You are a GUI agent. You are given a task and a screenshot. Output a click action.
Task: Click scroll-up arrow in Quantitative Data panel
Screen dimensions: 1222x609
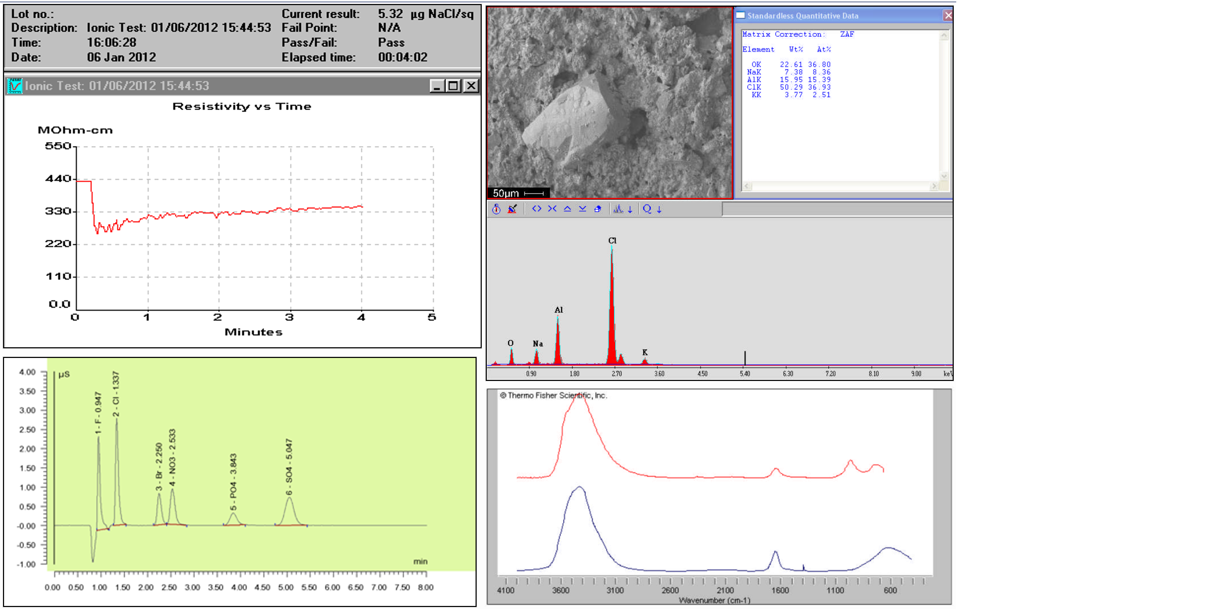[944, 35]
